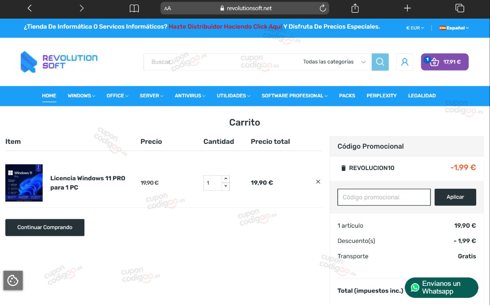
Task: Open Licencia Windows 11 PRO para 1 PC link
Action: (x=88, y=182)
